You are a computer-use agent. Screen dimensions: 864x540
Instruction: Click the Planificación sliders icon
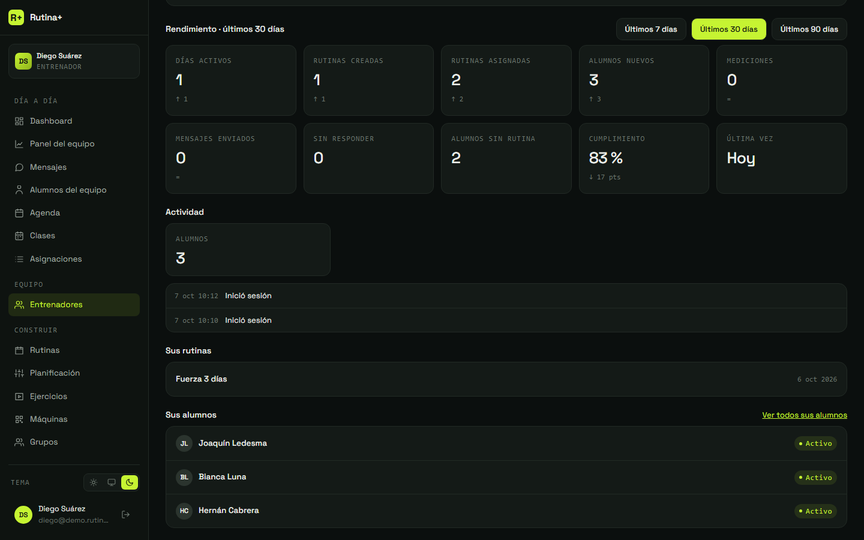point(19,373)
